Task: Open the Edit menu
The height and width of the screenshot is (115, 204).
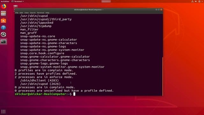Action: tap(21, 13)
